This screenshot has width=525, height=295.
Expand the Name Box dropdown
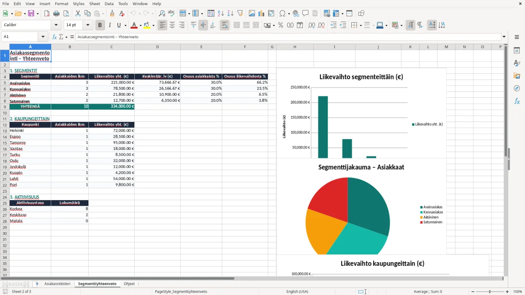(x=43, y=37)
